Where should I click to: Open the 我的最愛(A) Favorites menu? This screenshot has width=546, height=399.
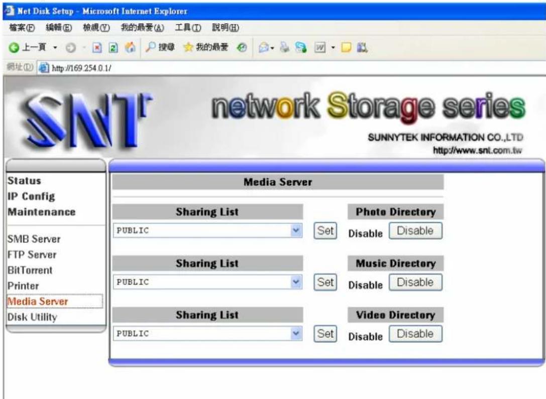pyautogui.click(x=142, y=28)
